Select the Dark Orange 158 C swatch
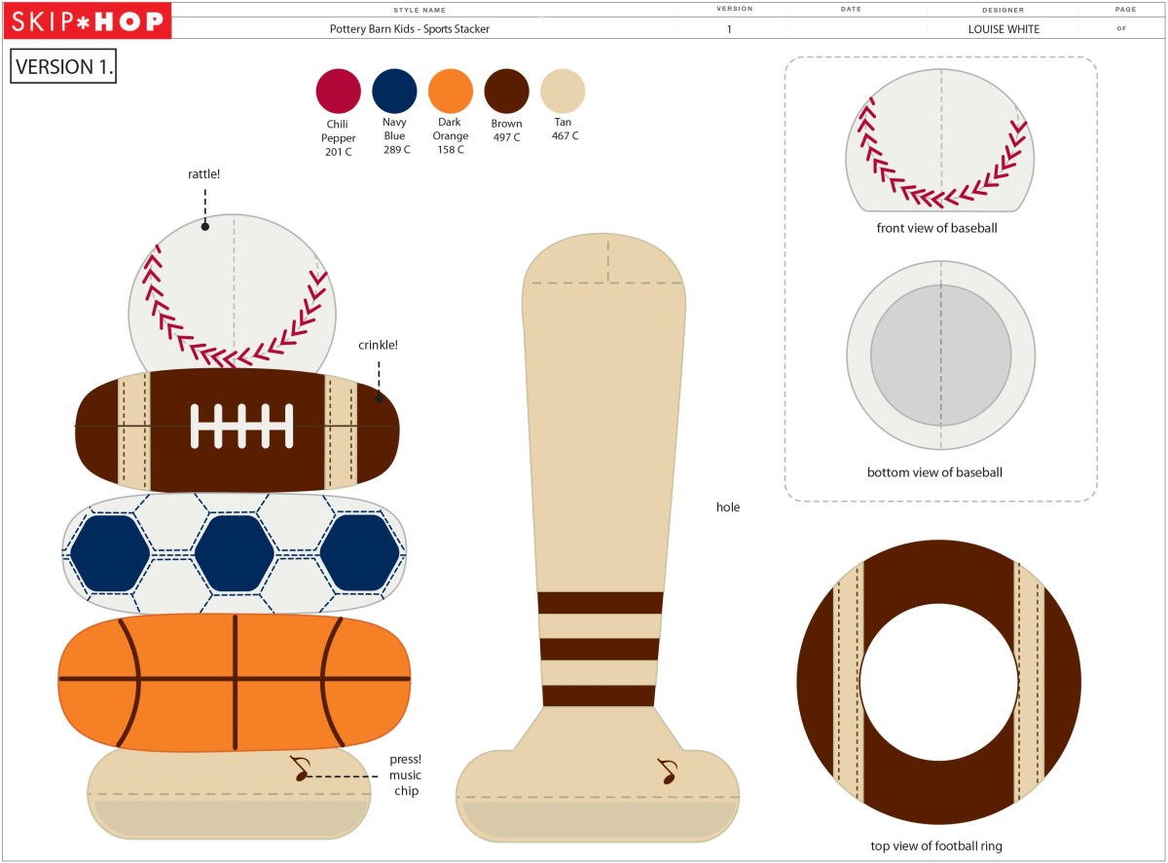 [451, 92]
